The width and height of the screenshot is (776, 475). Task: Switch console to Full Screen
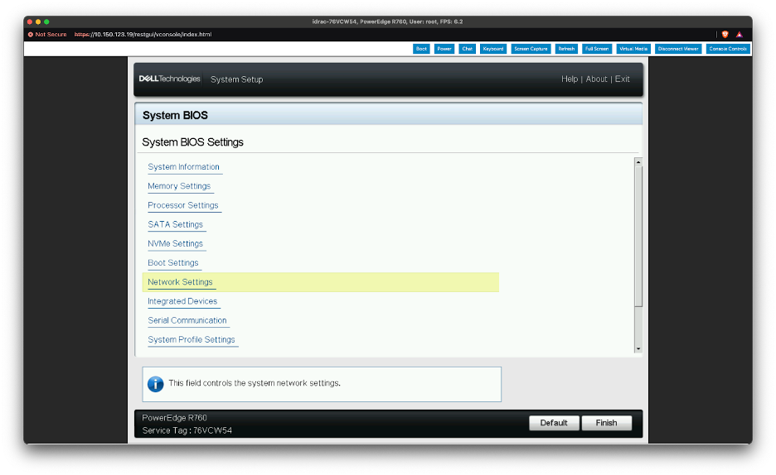click(596, 49)
